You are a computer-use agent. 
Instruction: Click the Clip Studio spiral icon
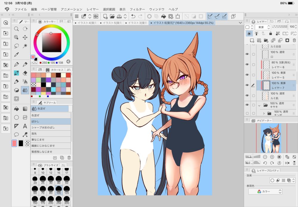[x=96, y=16]
